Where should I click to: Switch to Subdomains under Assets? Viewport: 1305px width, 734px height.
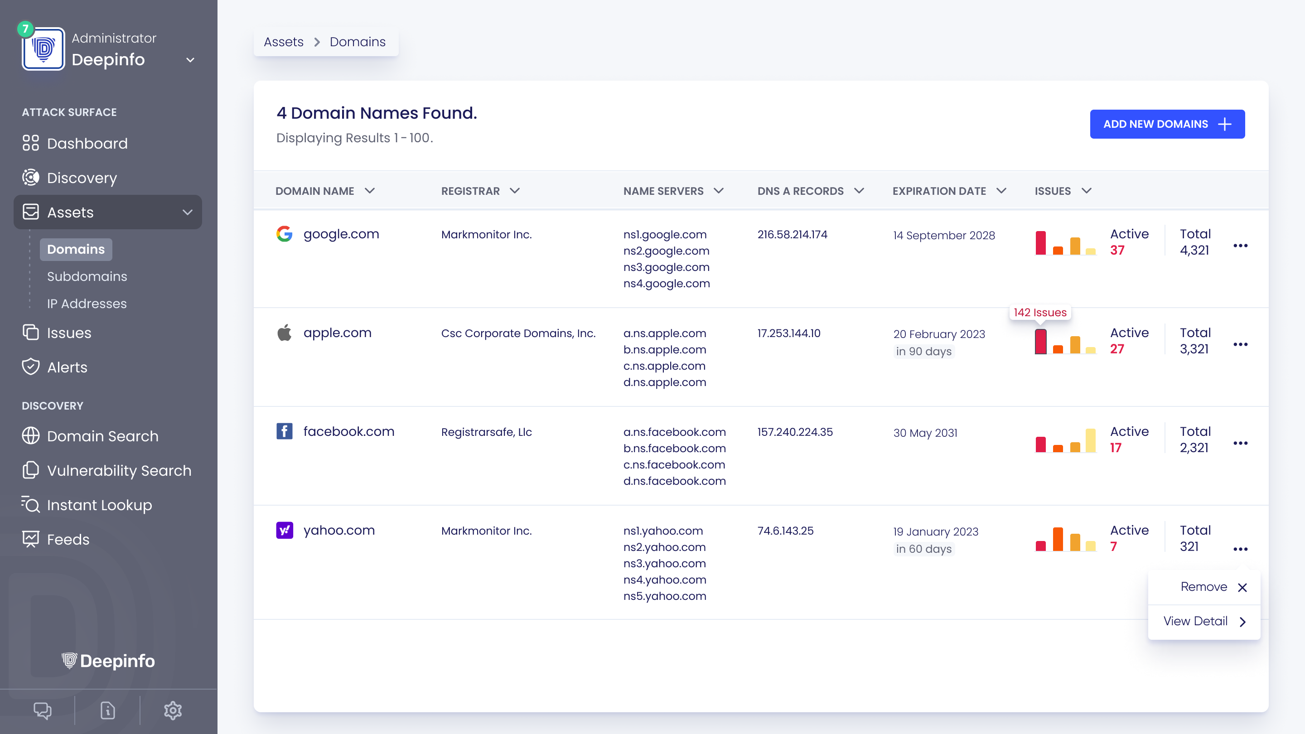coord(87,276)
